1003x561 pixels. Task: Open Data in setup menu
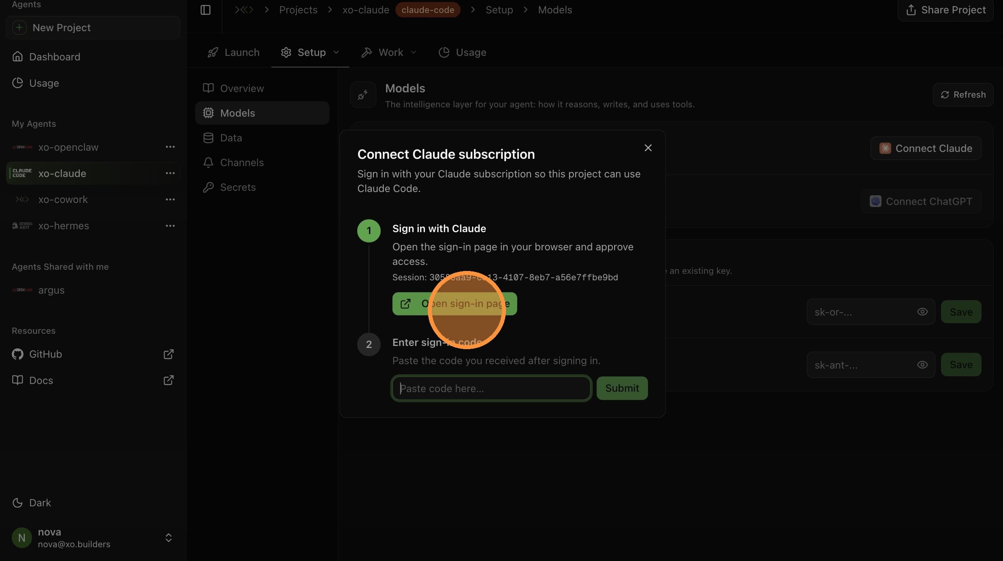(262, 138)
